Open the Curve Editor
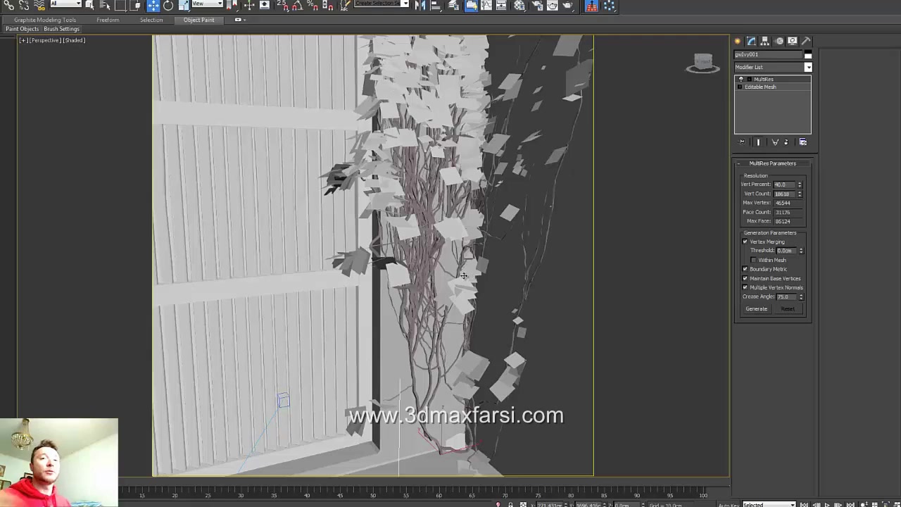Screen dimensions: 901x507 [x=487, y=6]
